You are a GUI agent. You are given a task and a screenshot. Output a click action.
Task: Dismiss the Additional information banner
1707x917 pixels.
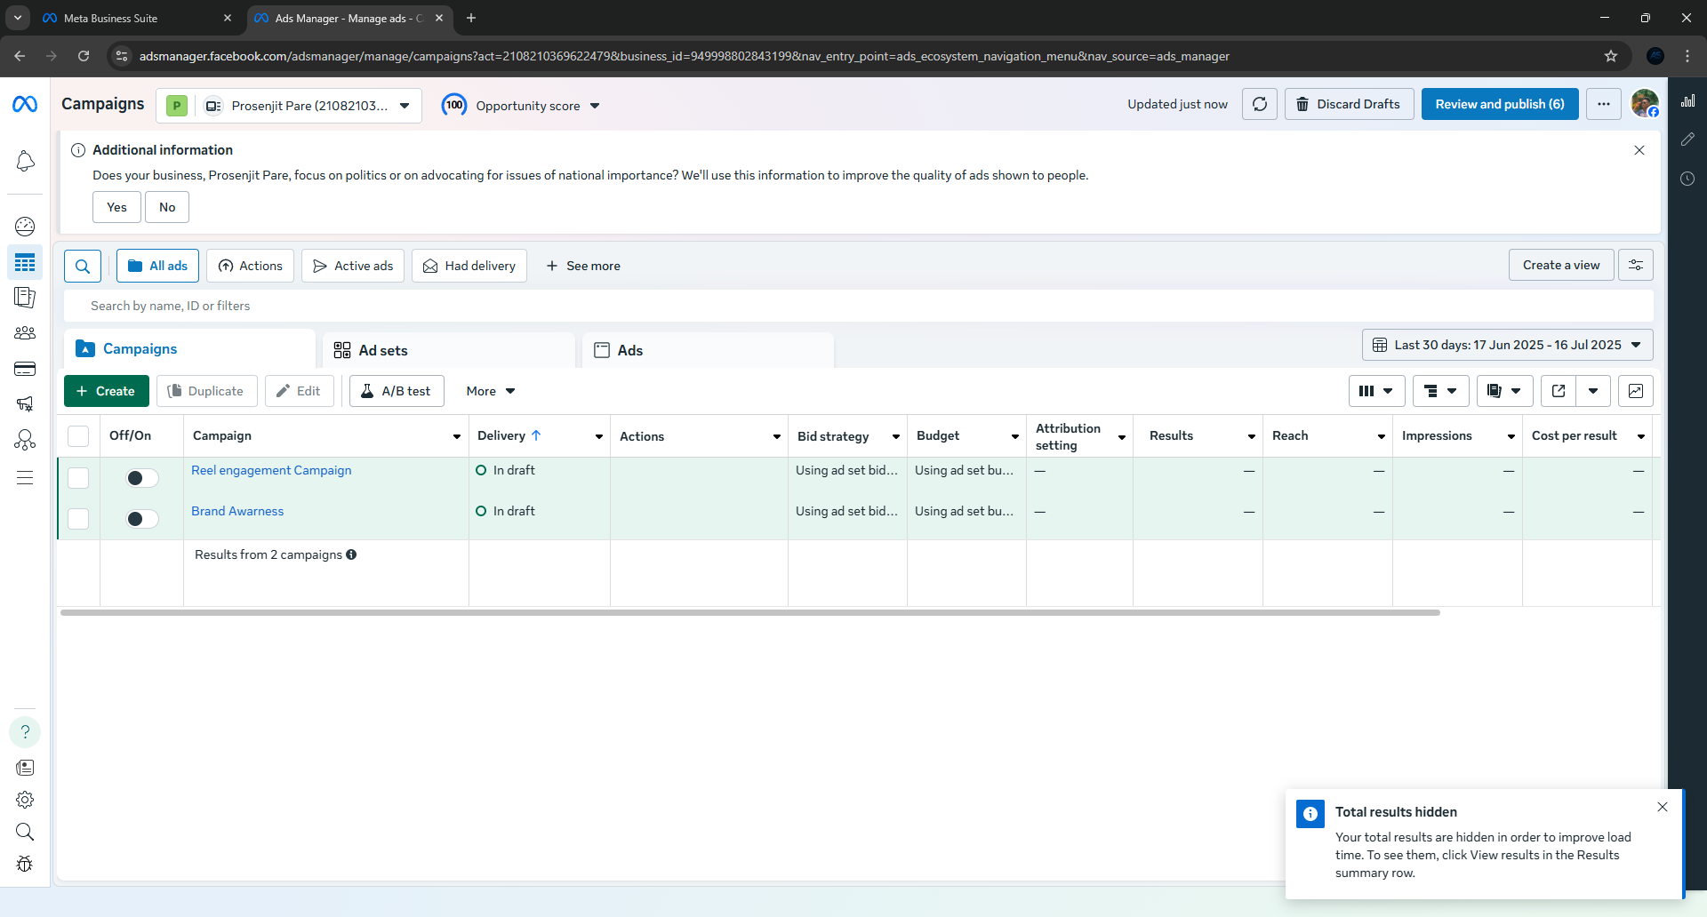pyautogui.click(x=1639, y=150)
